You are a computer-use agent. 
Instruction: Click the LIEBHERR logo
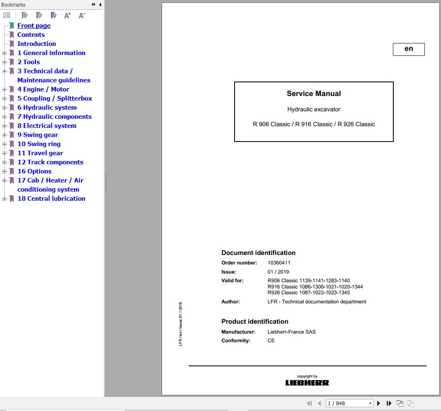[x=307, y=382]
